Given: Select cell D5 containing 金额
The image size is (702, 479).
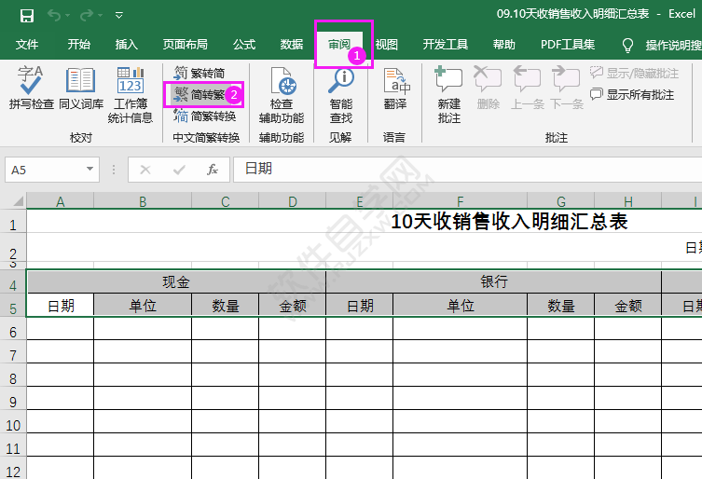Looking at the screenshot, I should click(293, 306).
